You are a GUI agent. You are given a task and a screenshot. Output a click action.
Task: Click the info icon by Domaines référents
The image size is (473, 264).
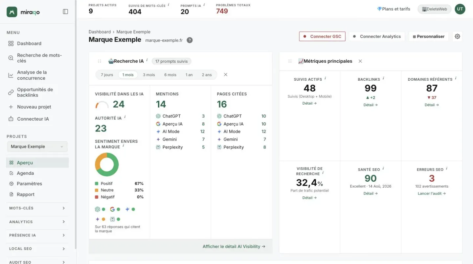(x=456, y=78)
